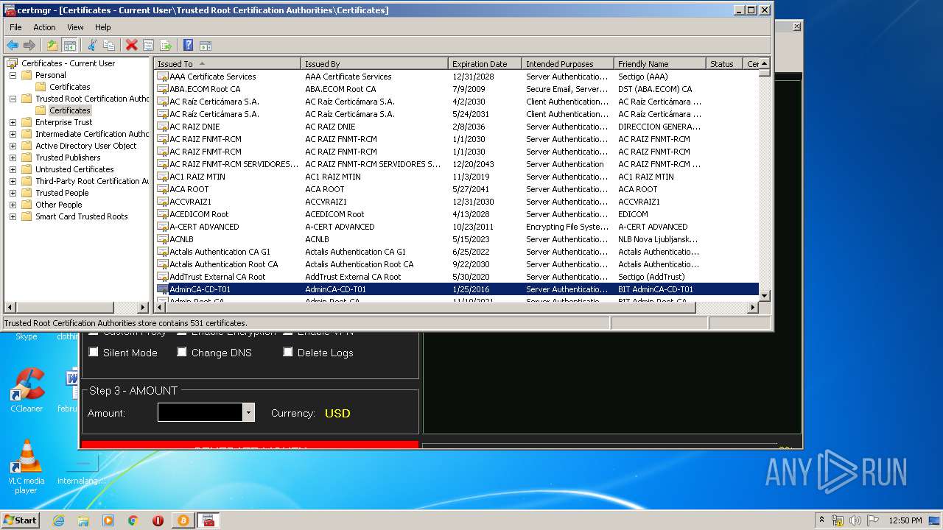
Task: Cut using the scissors toolbar icon
Action: click(x=92, y=45)
